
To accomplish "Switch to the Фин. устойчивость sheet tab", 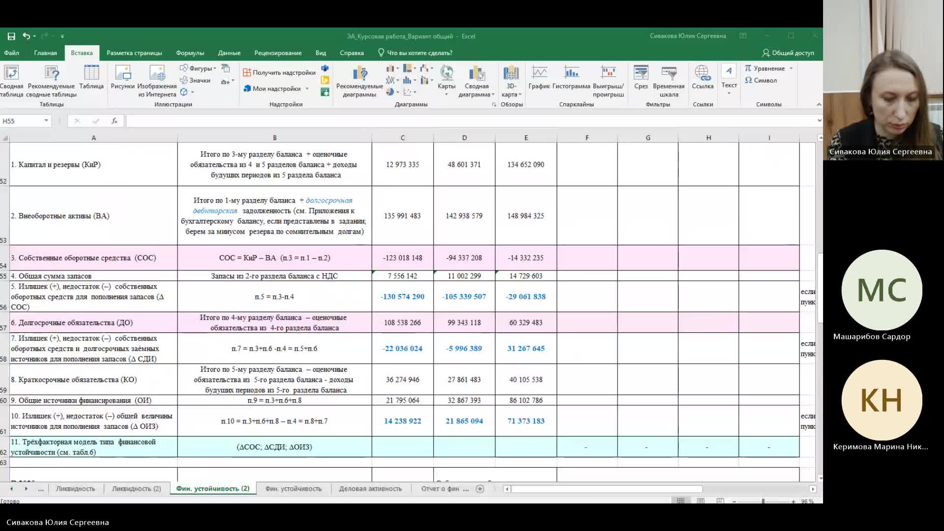I will tap(293, 489).
